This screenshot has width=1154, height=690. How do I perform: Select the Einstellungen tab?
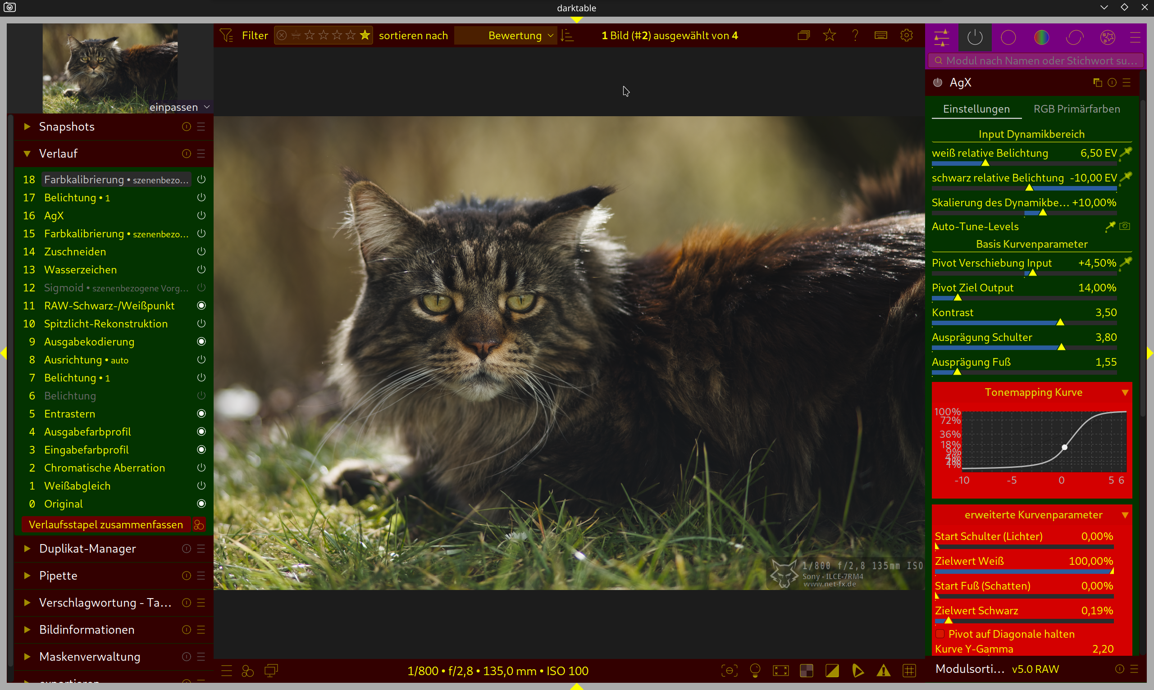[976, 109]
